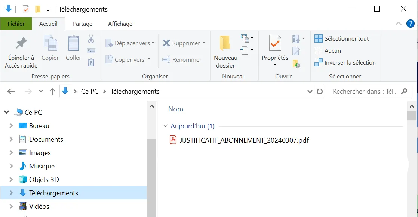The image size is (418, 217).
Task: Click the blue download arrow icon in the title bar
Action: pos(9,9)
